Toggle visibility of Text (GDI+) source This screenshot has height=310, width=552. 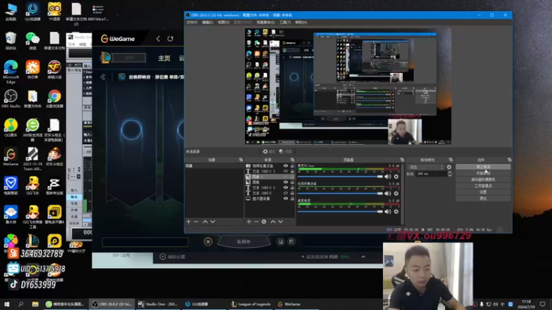(286, 194)
